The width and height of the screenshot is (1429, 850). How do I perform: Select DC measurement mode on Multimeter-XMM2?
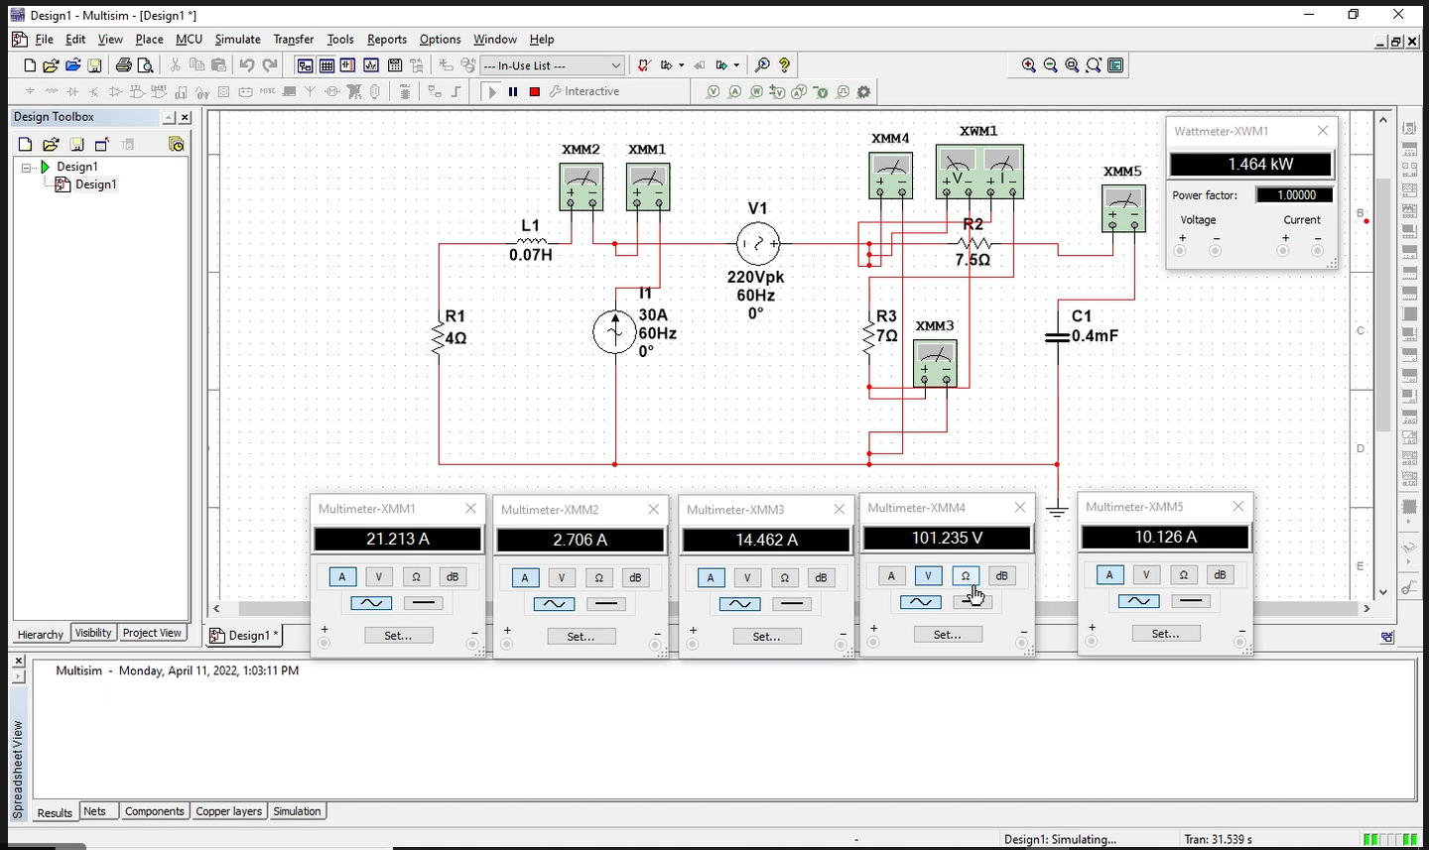click(x=607, y=602)
